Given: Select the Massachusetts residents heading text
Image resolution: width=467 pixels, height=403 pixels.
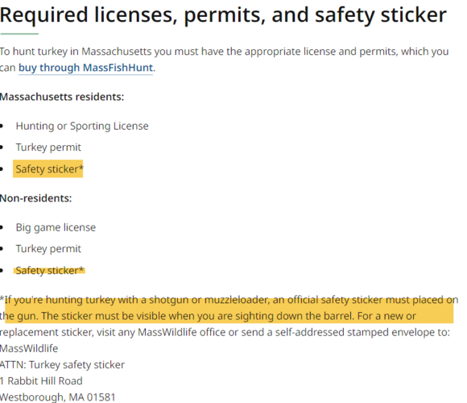Looking at the screenshot, I should 62,97.
